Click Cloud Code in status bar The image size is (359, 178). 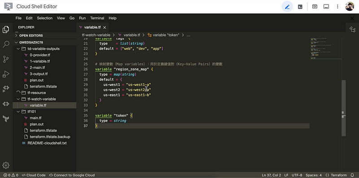[x=34, y=175]
